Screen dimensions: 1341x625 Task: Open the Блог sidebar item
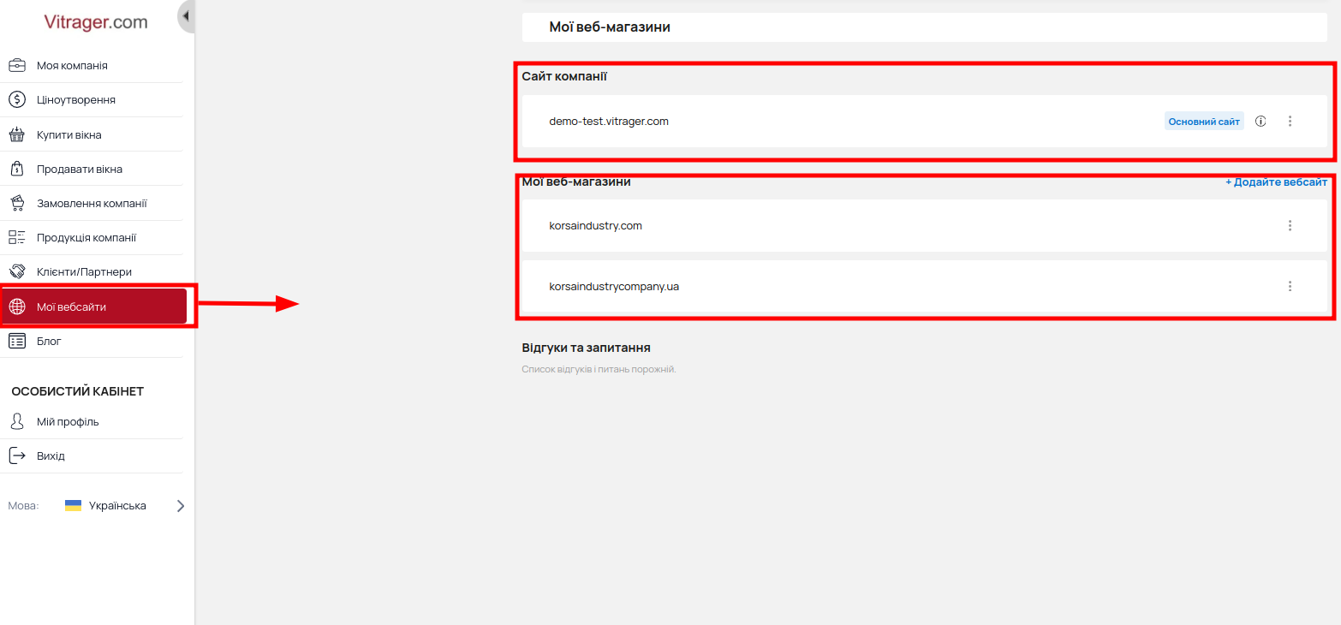(x=49, y=341)
